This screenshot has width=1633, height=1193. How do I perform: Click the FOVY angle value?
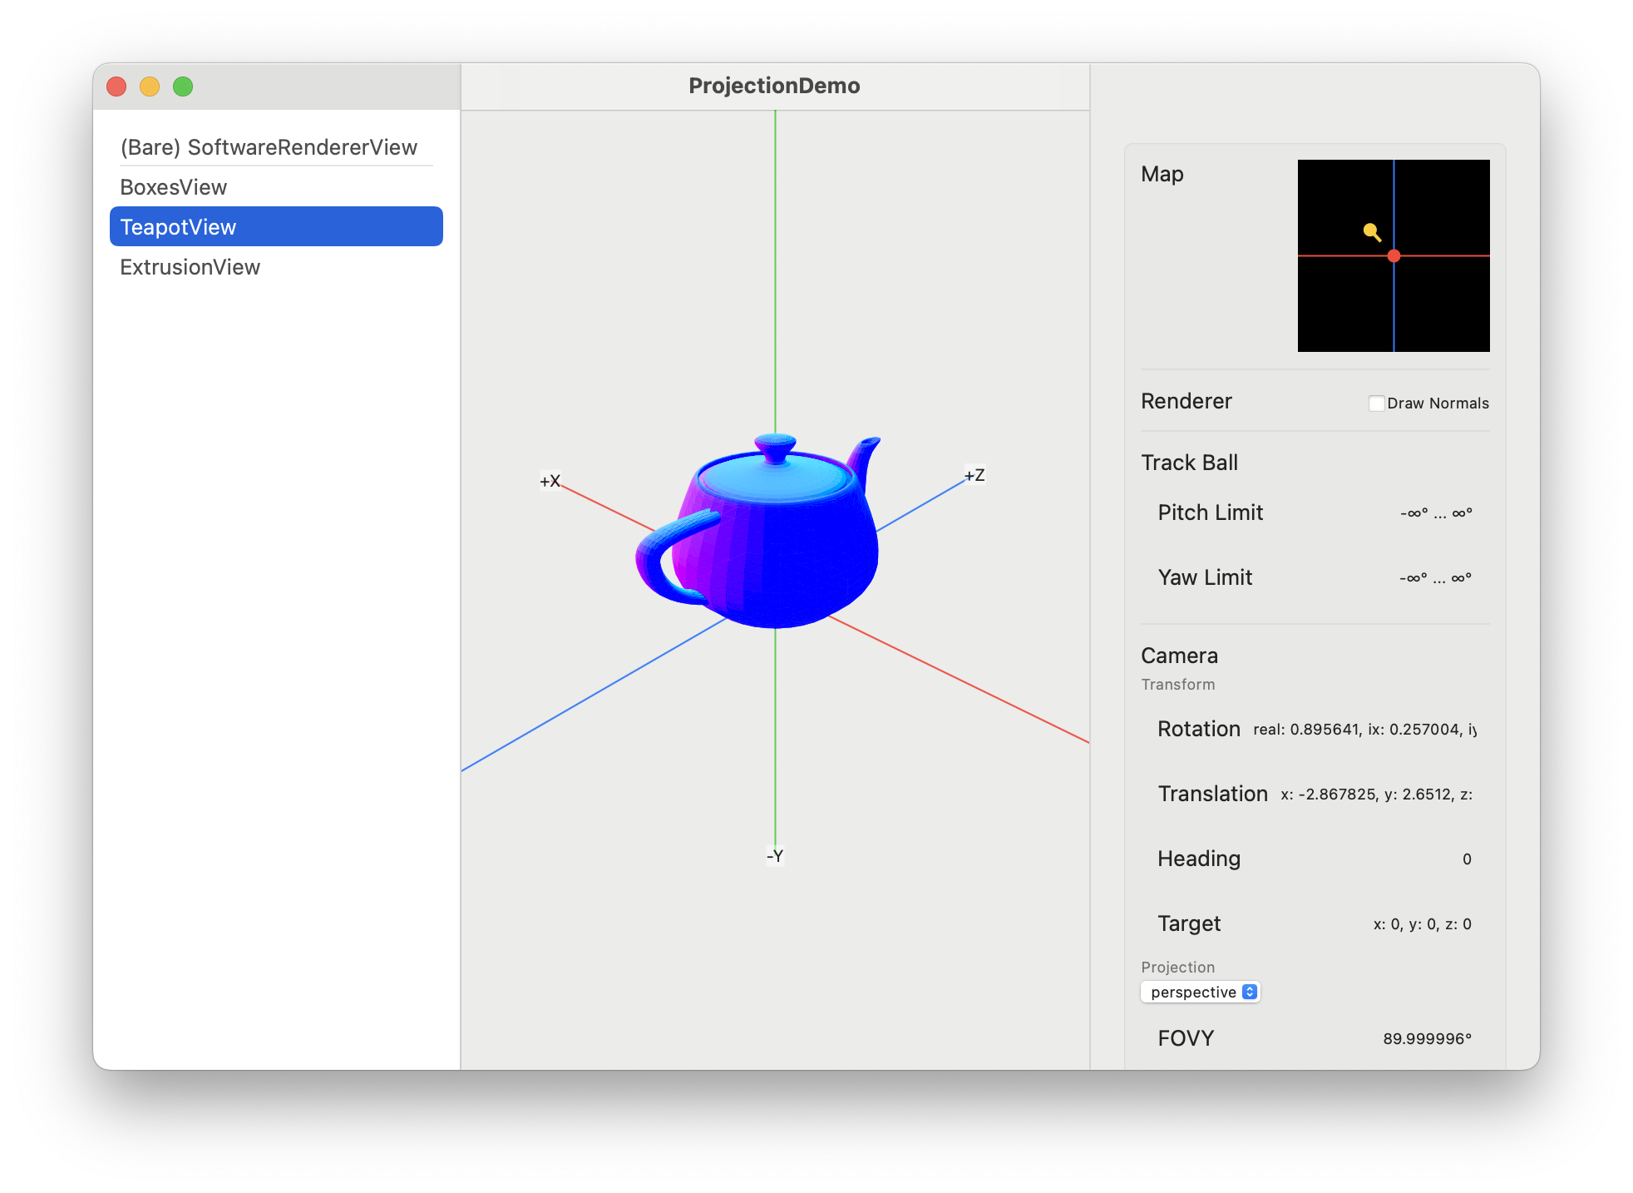pos(1427,1038)
